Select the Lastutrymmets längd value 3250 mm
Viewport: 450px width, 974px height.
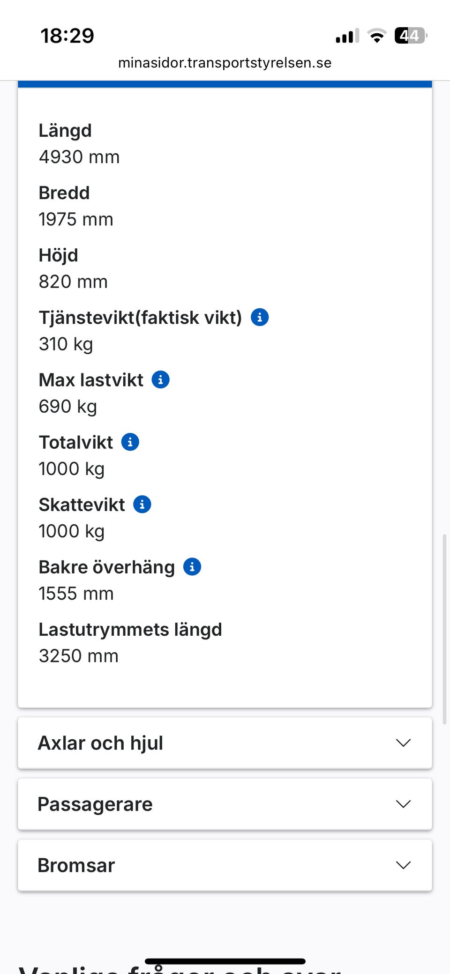(79, 656)
